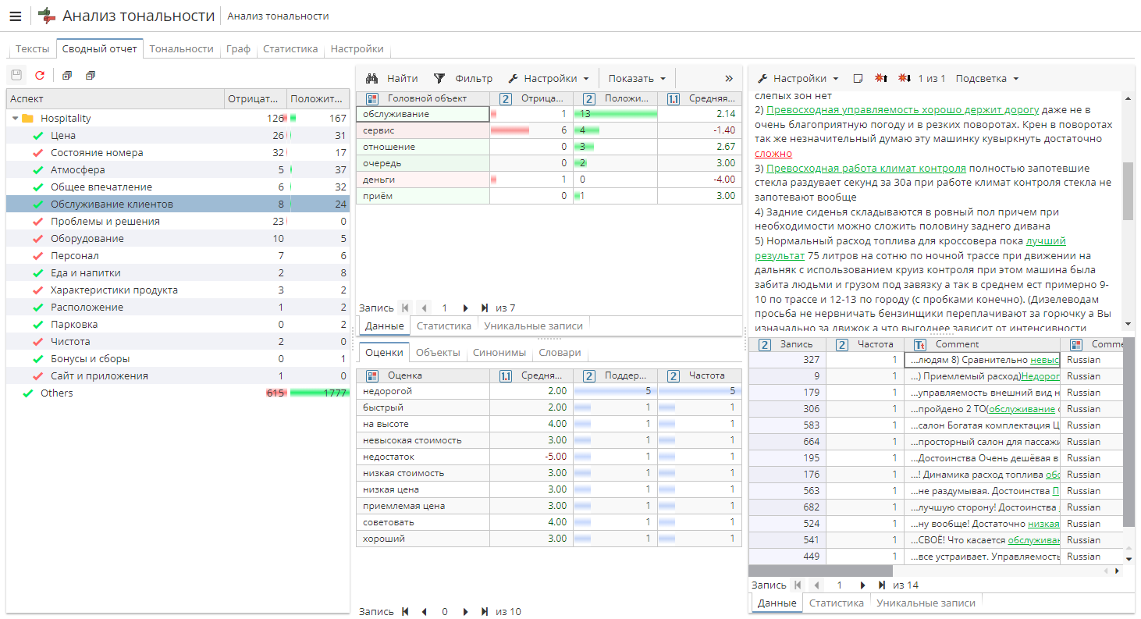This screenshot has height=619, width=1141.
Task: Click green check icon beside Others
Action: pos(28,393)
